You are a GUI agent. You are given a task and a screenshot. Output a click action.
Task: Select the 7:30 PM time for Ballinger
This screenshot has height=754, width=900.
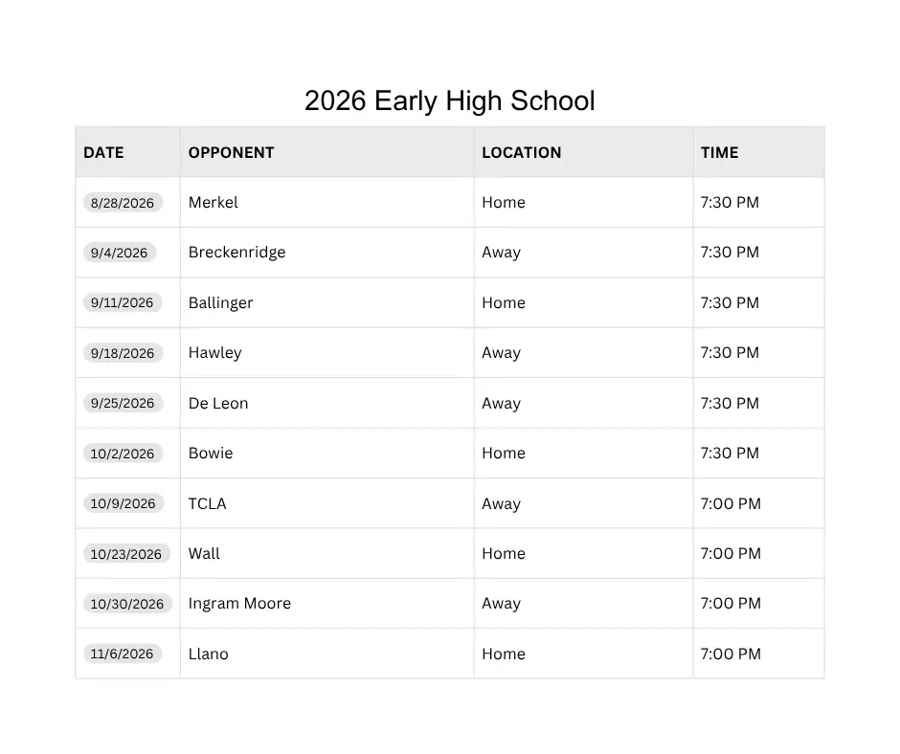730,303
